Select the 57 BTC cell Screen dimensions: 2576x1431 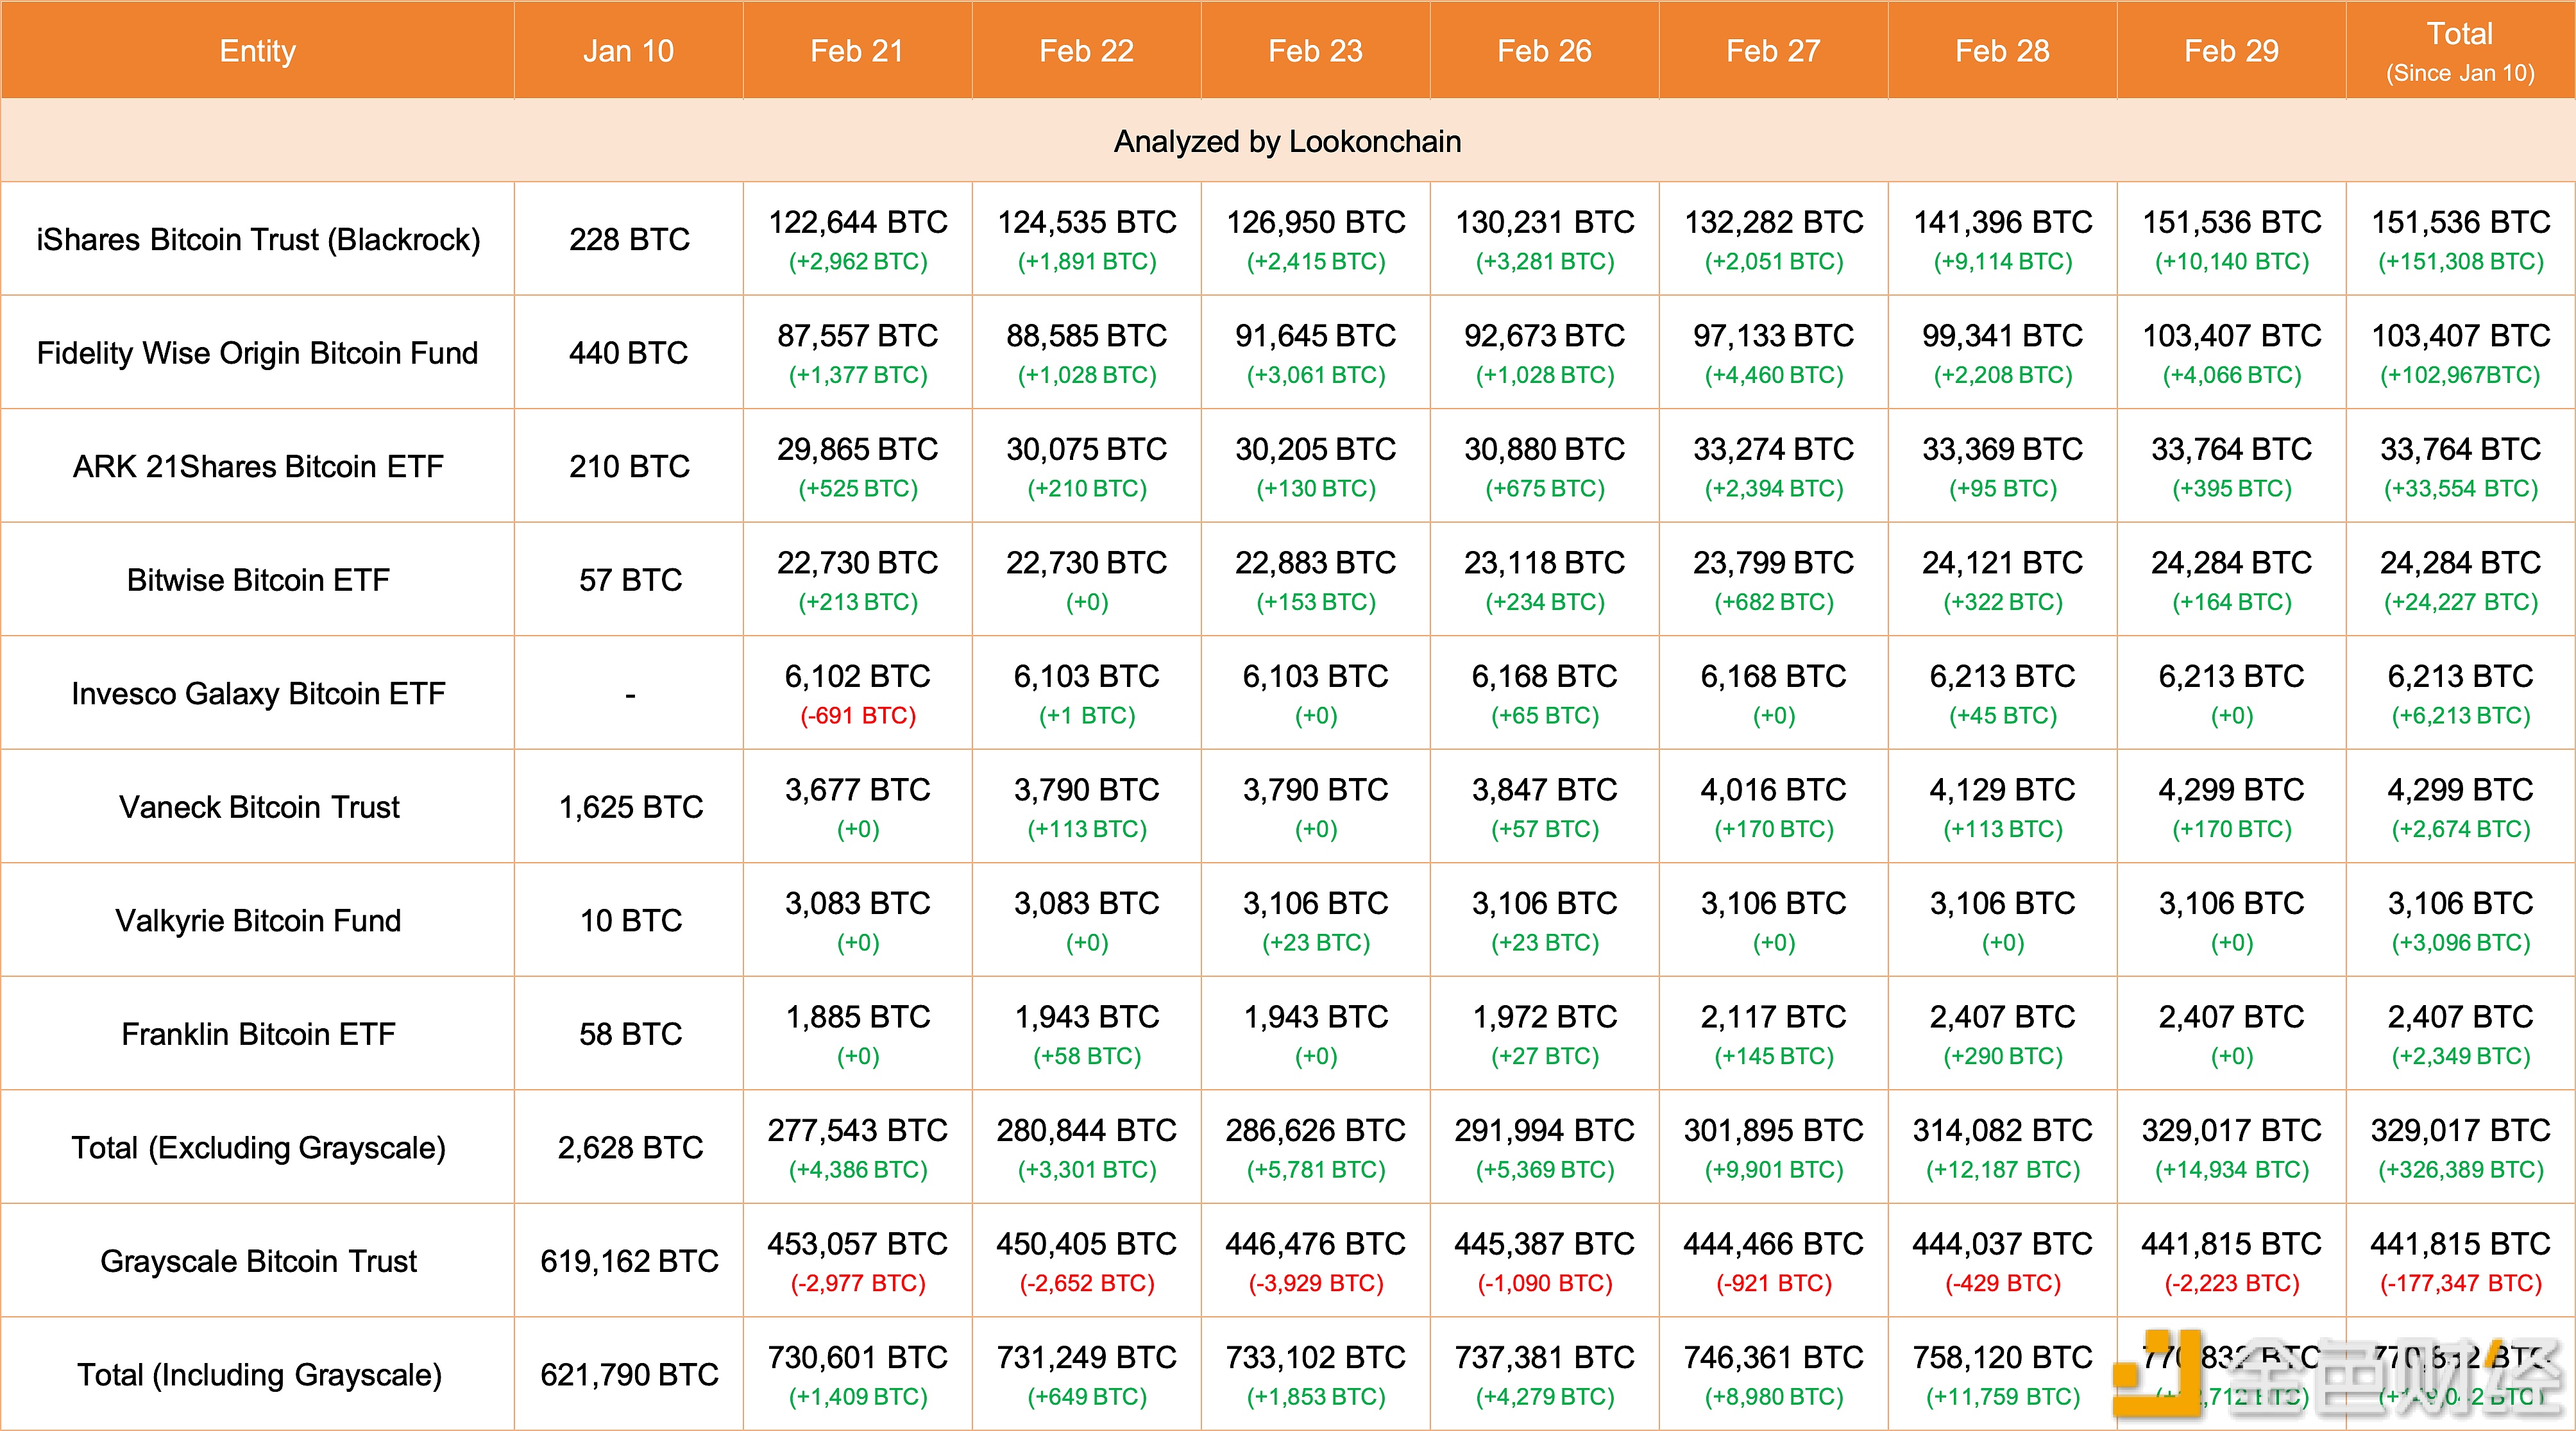(x=630, y=579)
